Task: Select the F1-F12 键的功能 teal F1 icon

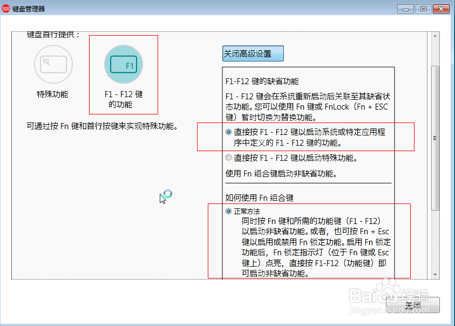Action: point(123,64)
